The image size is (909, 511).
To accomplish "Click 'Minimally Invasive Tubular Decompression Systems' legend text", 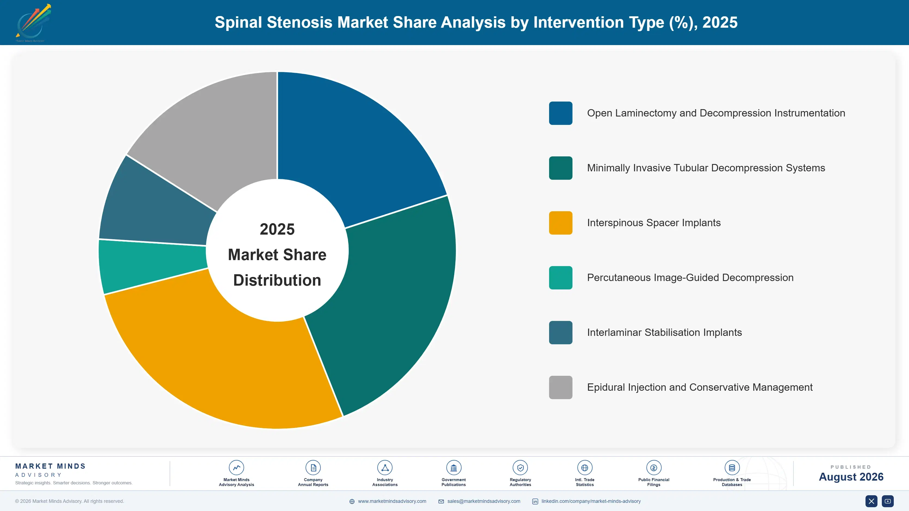I will pos(706,168).
